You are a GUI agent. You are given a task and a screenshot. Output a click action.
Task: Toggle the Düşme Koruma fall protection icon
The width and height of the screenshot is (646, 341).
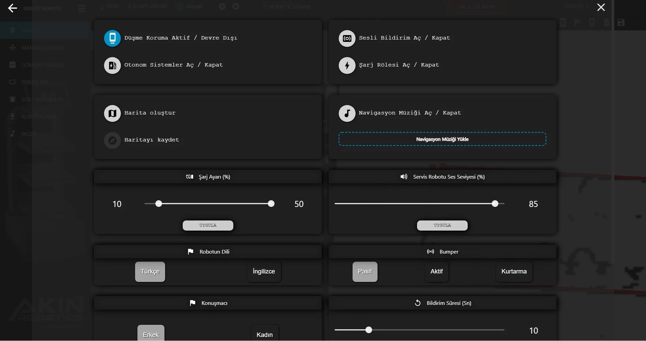[x=112, y=38]
